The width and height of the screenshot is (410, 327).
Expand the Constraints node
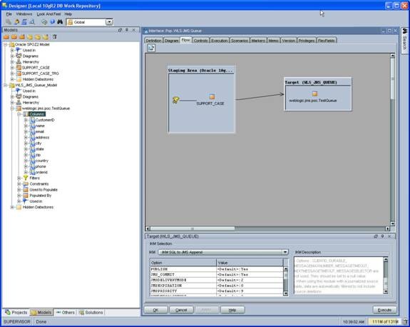pyautogui.click(x=19, y=184)
